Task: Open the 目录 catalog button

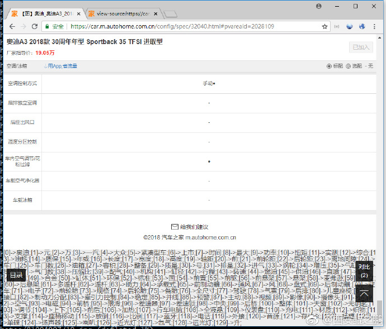Action: (x=16, y=275)
